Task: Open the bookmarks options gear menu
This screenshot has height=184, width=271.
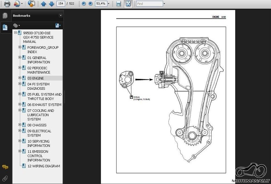Action: pyautogui.click(x=16, y=26)
